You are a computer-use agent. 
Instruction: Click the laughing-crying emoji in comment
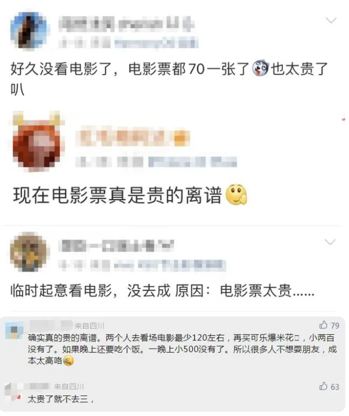point(68,360)
